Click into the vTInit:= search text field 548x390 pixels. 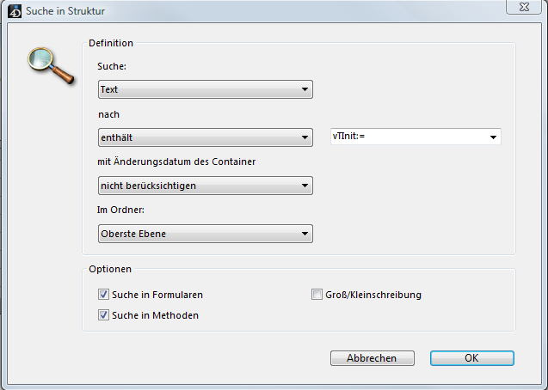point(406,137)
